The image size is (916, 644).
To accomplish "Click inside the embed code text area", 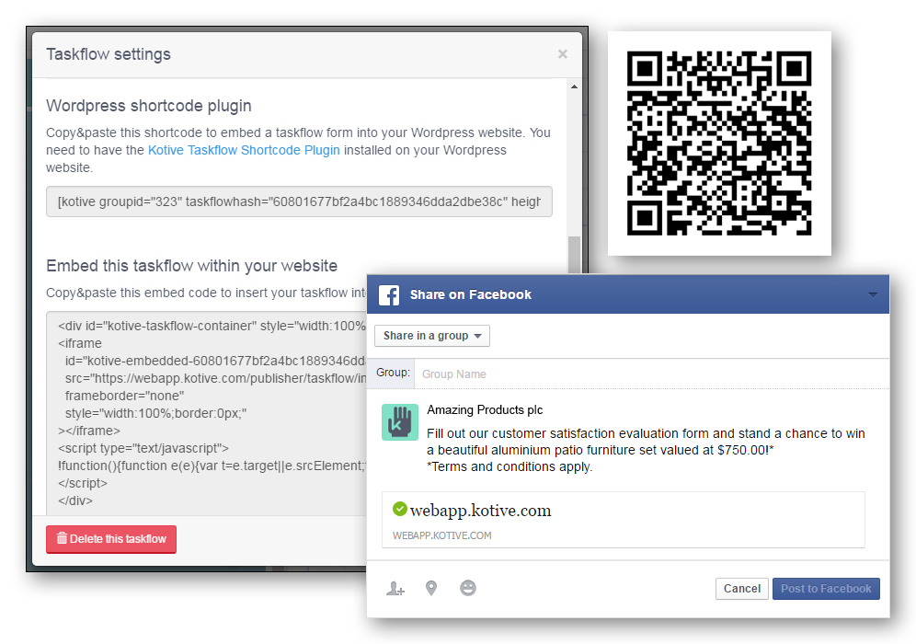I will 206,413.
